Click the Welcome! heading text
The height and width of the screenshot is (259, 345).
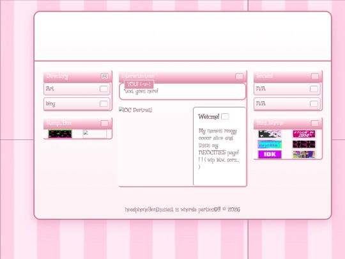[208, 116]
